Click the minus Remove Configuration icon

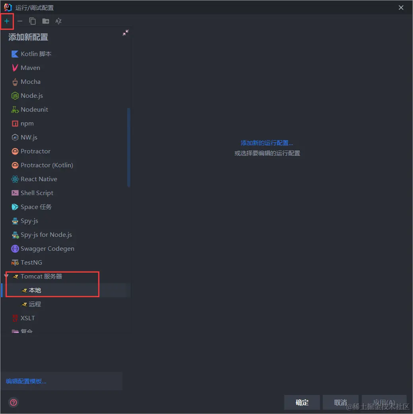pyautogui.click(x=20, y=21)
